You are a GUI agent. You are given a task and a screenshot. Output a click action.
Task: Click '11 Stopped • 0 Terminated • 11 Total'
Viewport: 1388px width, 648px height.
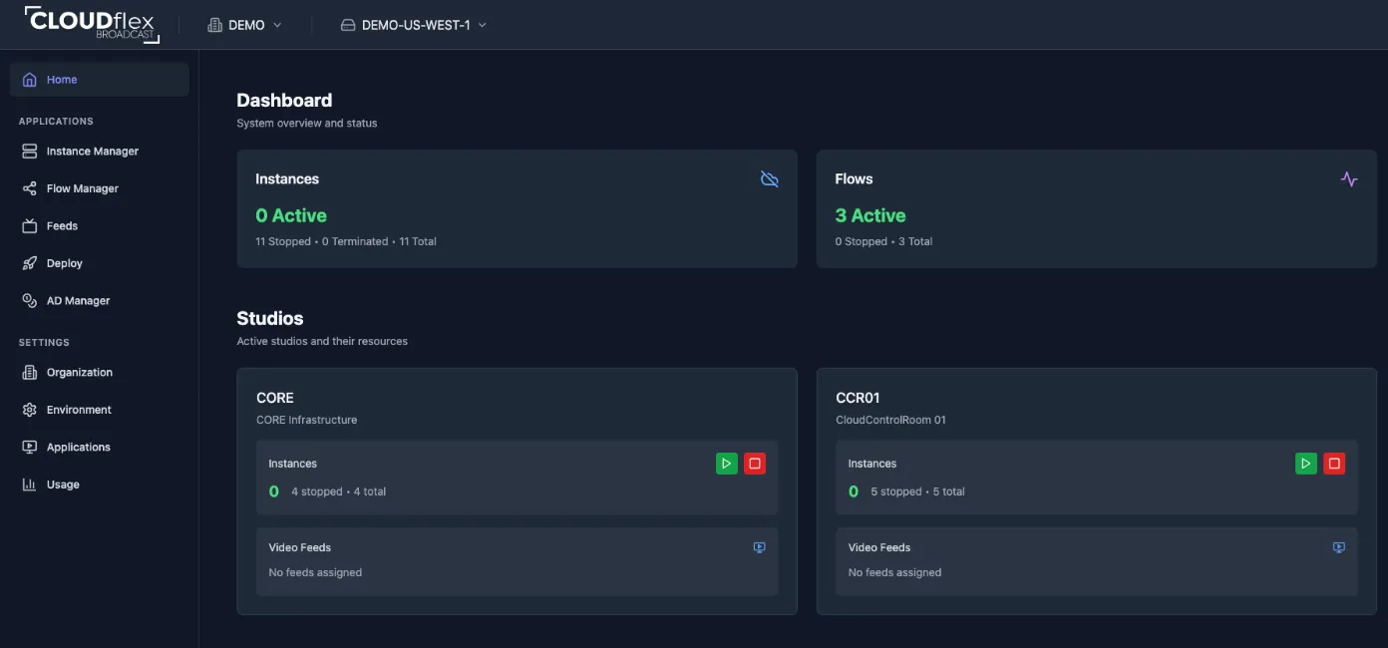(x=346, y=241)
